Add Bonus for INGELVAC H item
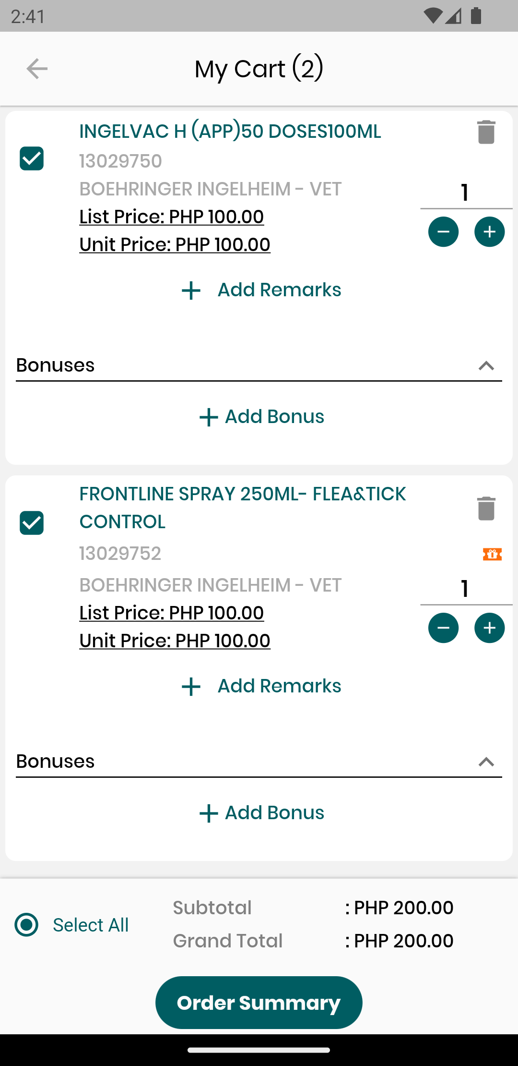Image resolution: width=518 pixels, height=1066 pixels. (x=261, y=417)
